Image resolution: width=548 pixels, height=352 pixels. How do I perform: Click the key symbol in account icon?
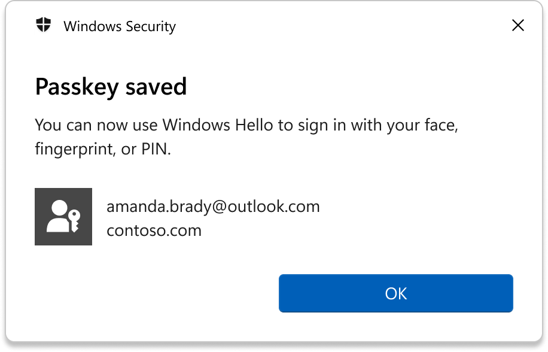coord(74,220)
